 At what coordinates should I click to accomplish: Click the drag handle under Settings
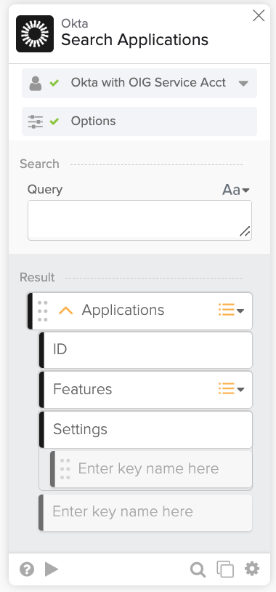pos(65,469)
